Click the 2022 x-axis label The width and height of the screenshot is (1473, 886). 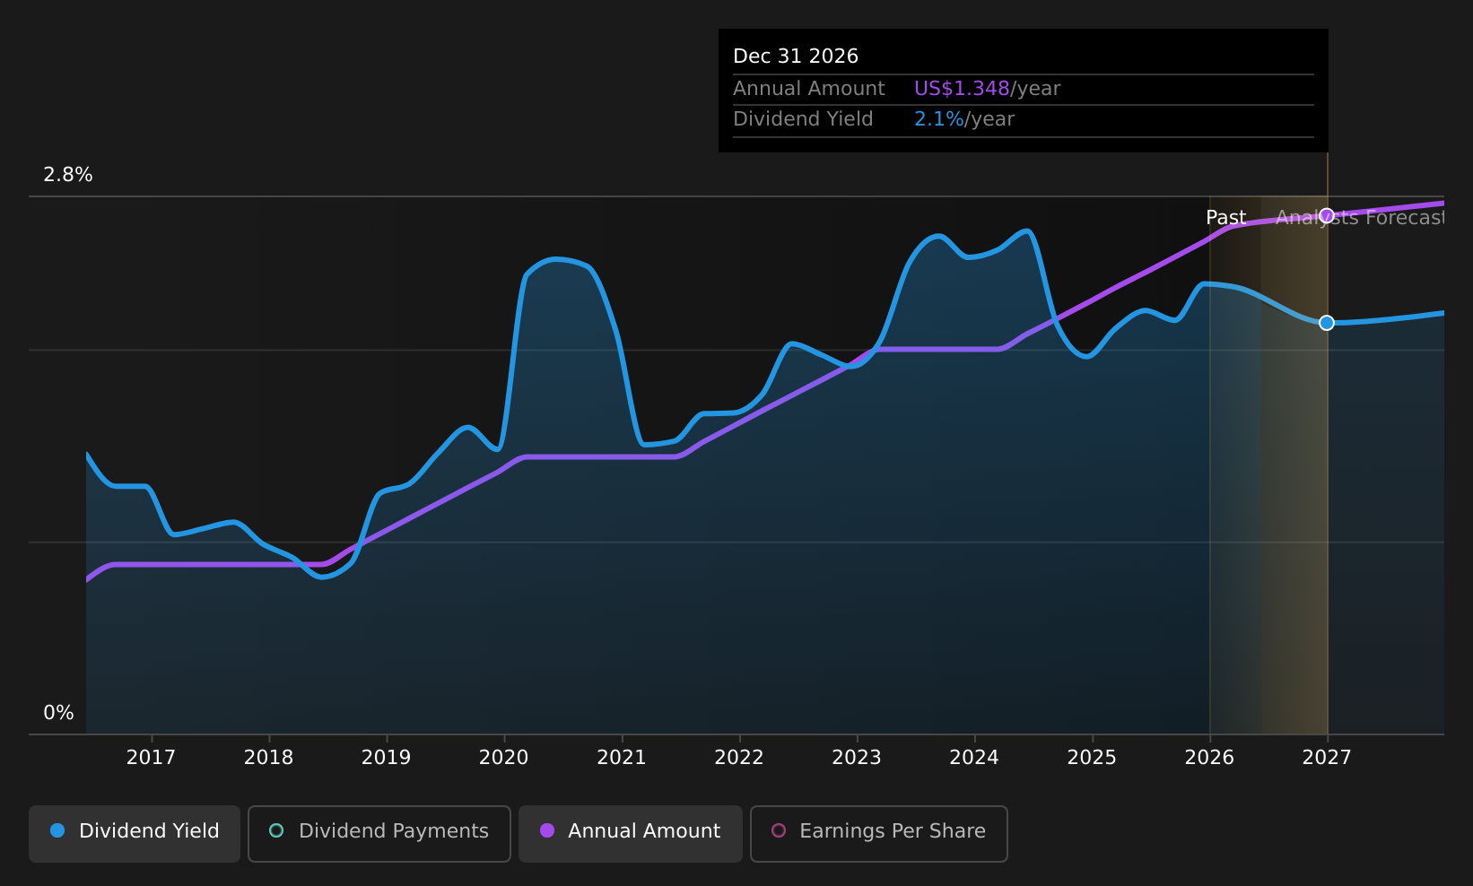click(739, 758)
